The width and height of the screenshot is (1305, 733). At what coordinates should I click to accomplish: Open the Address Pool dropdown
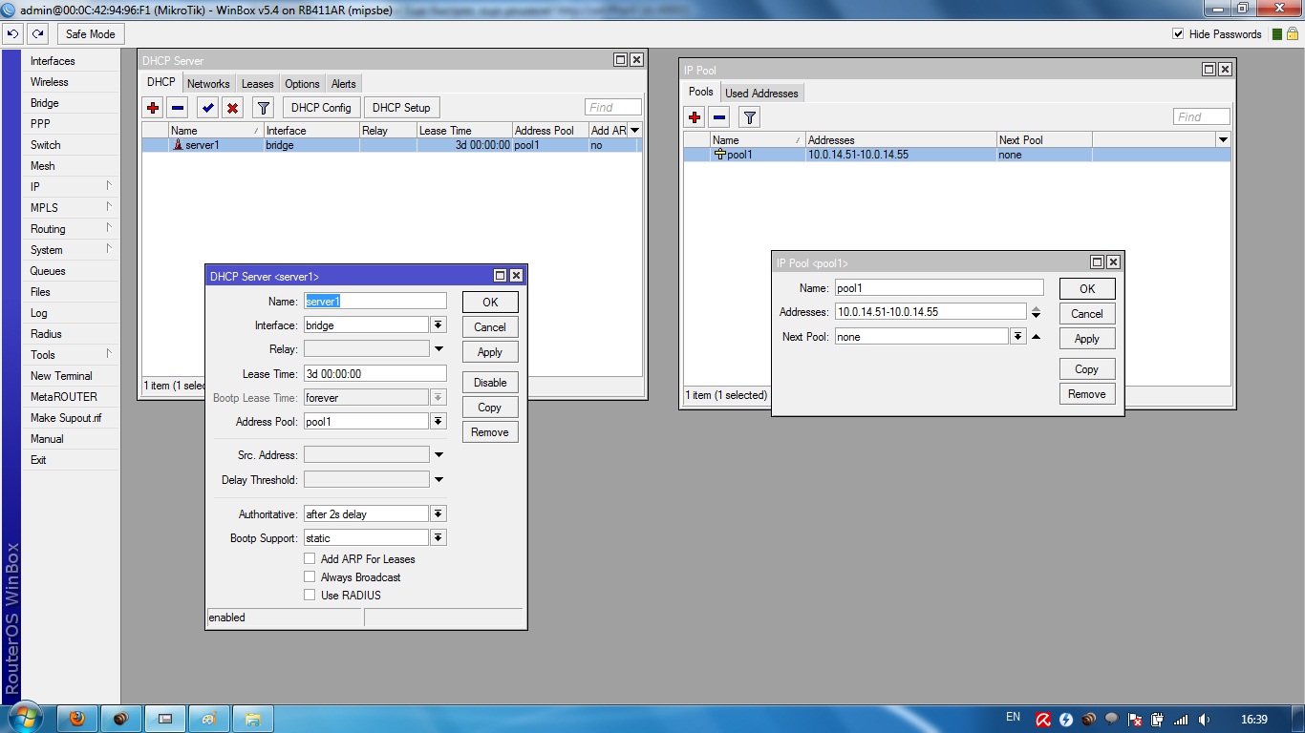click(439, 422)
